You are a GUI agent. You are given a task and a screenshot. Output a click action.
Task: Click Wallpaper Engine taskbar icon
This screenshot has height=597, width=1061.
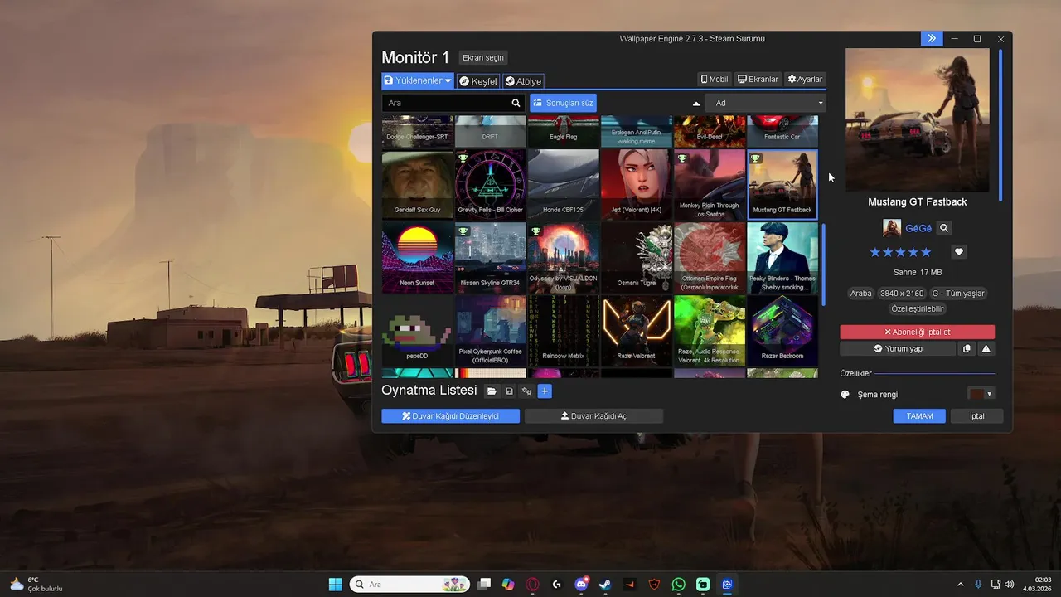tap(727, 585)
